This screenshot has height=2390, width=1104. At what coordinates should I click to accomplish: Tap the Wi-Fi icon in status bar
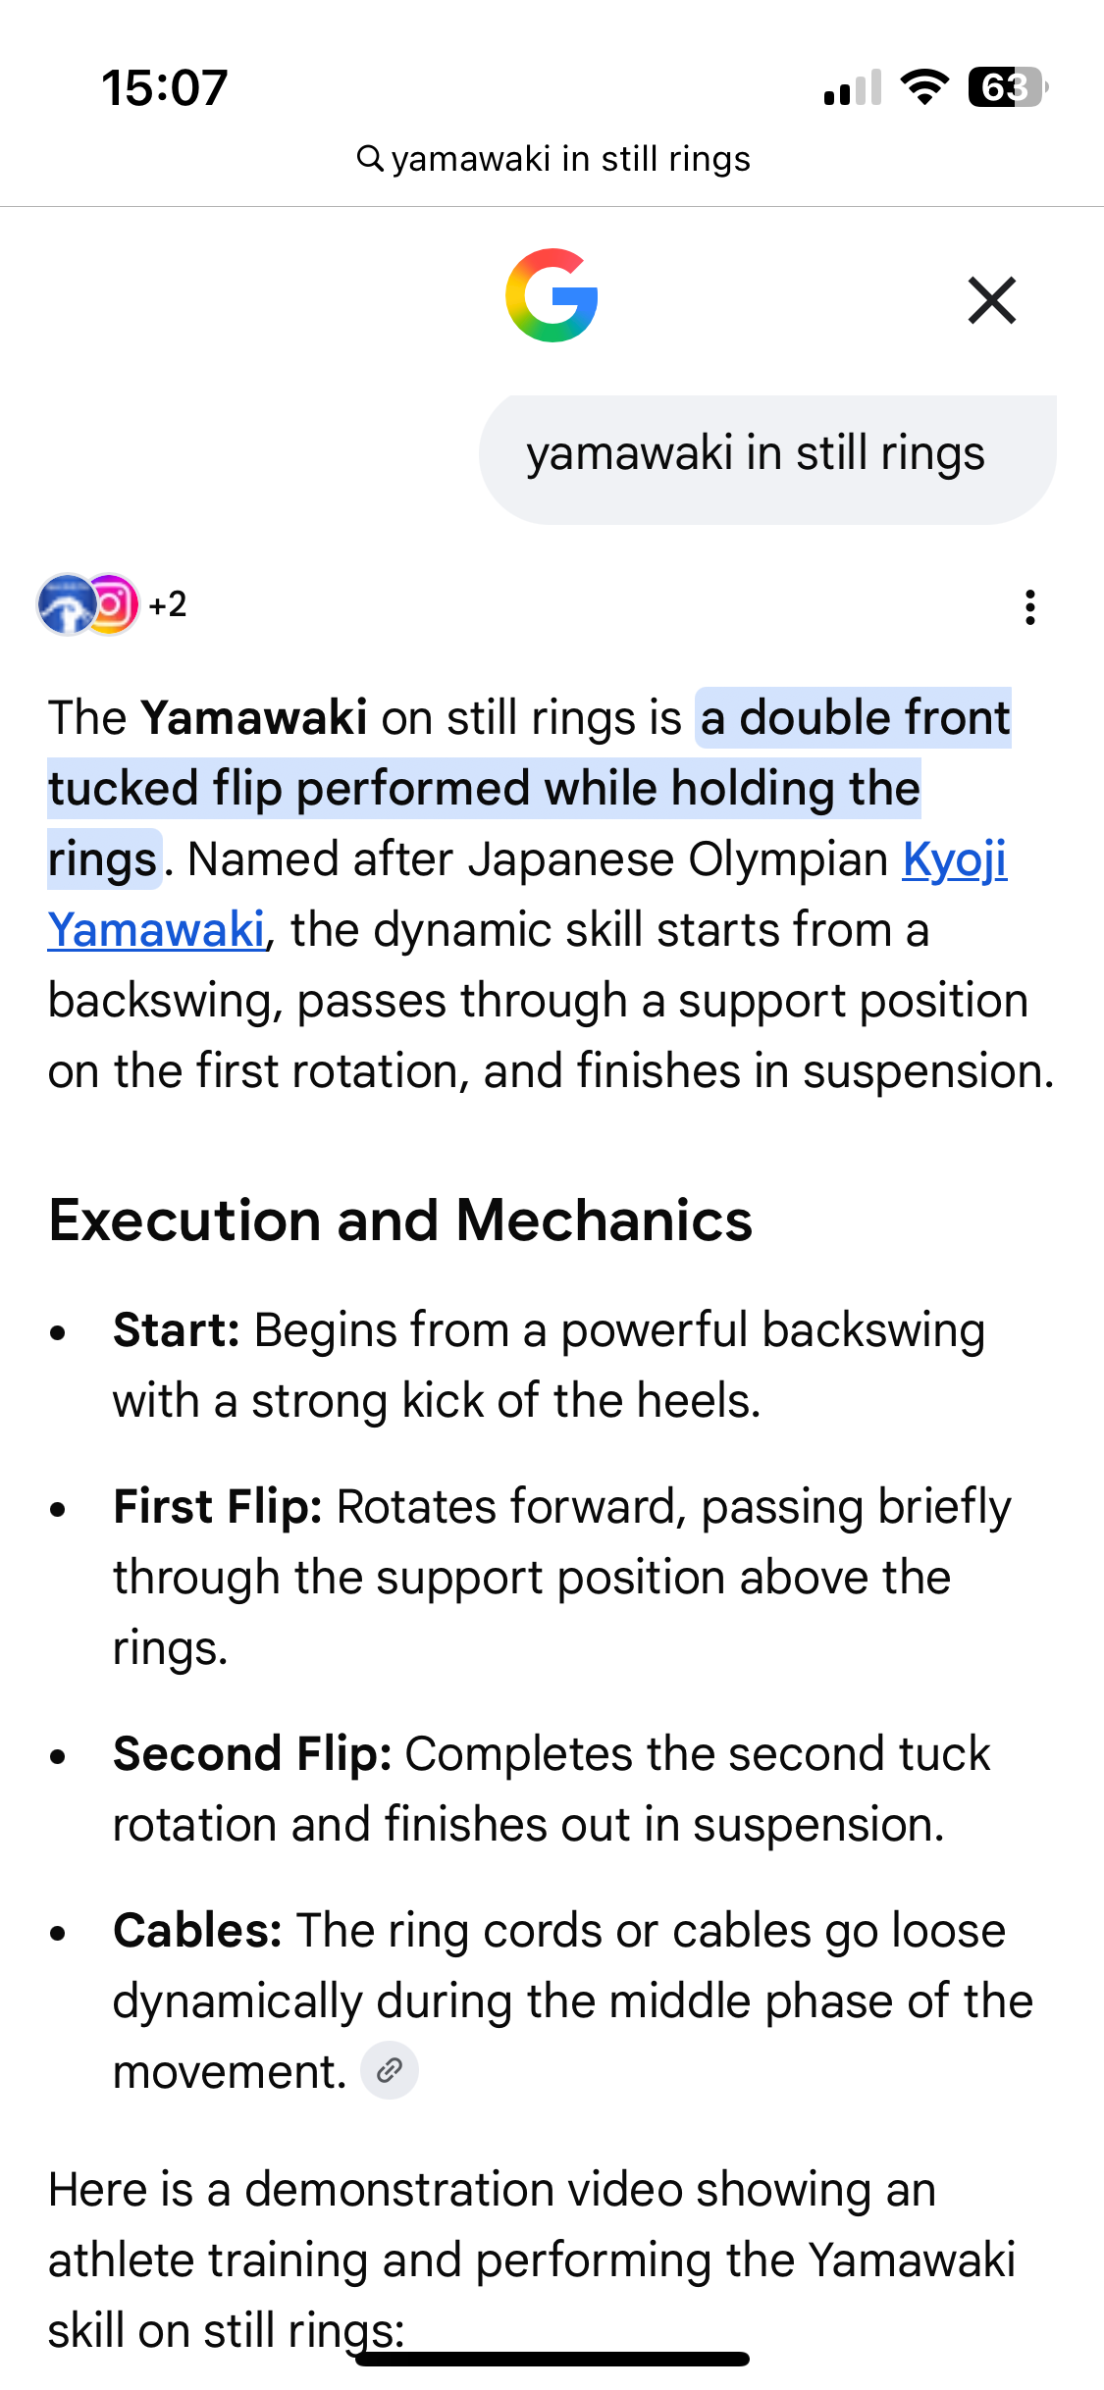(924, 87)
